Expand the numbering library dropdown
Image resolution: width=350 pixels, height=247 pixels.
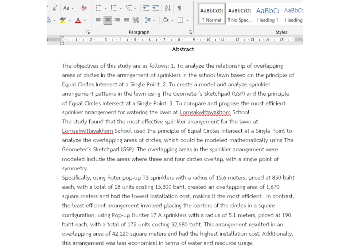tap(121, 8)
